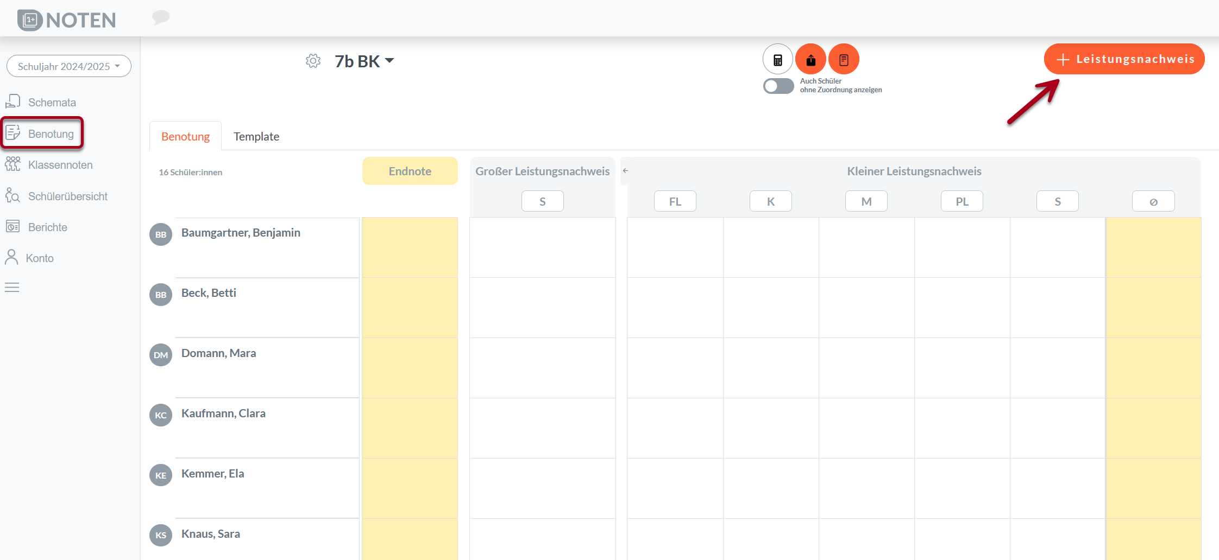Open class settings gear icon

(313, 61)
